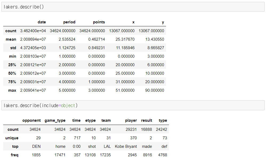
Task: Select top time value 0:00
Action: click(77, 146)
